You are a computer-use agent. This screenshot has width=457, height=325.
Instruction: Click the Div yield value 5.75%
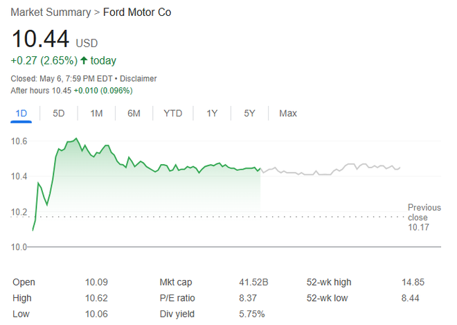[x=252, y=314]
